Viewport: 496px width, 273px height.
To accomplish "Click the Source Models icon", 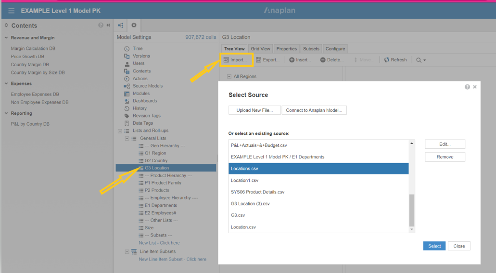I will 127,86.
